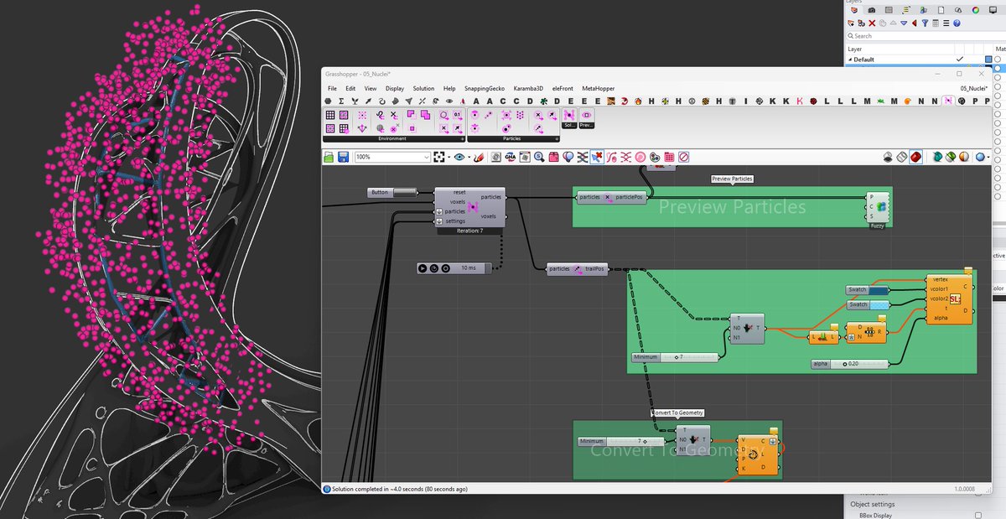The height and width of the screenshot is (519, 1006).
Task: Click the magnifying glass zoom icon on the canvas toolbar
Action: pyautogui.click(x=539, y=158)
